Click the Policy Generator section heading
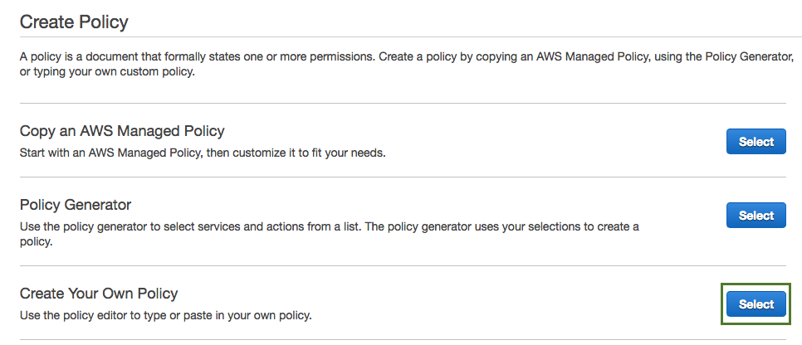Image resolution: width=802 pixels, height=345 pixels. coord(76,204)
